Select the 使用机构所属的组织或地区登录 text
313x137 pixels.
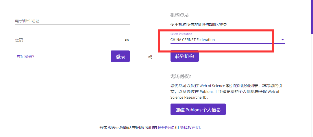pyautogui.click(x=199, y=25)
